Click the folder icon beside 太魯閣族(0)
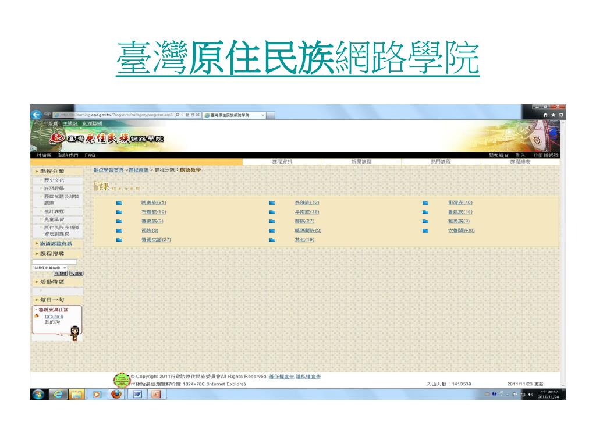Screen dimensions: 596x447 [x=425, y=230]
